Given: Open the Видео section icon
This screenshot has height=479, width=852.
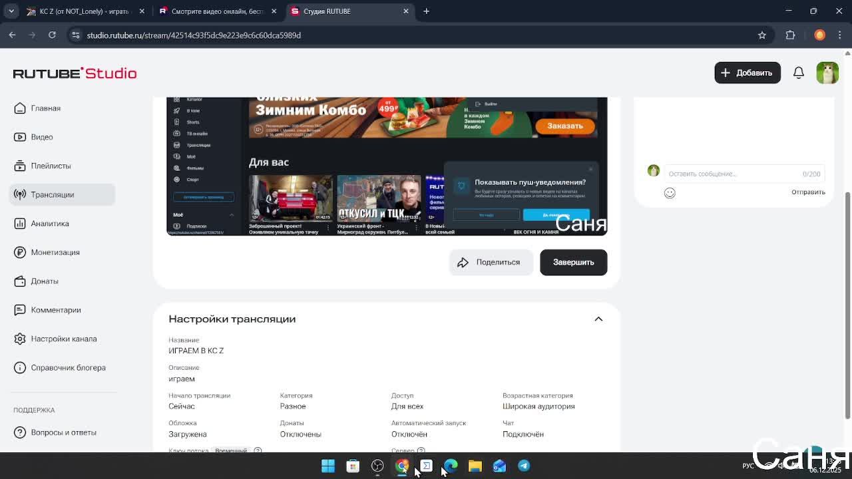Looking at the screenshot, I should point(20,137).
